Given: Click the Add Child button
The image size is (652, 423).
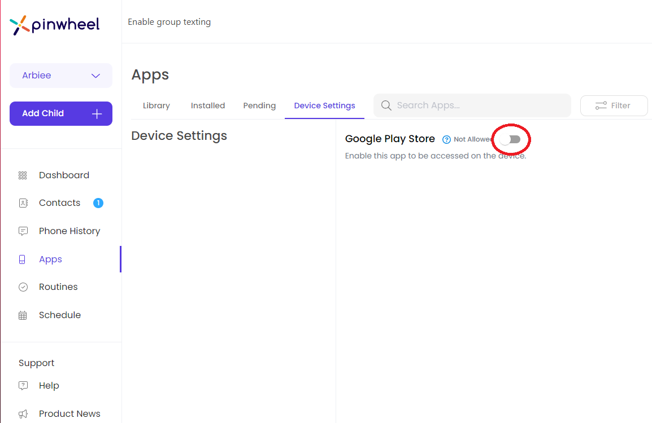Looking at the screenshot, I should (x=60, y=113).
